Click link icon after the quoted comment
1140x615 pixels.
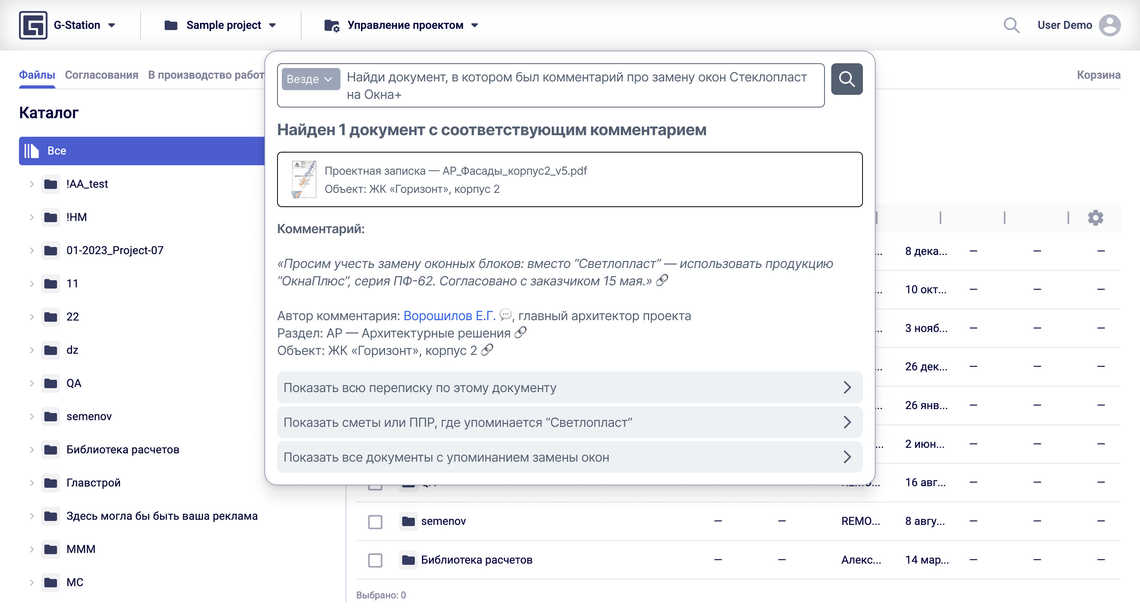click(661, 280)
